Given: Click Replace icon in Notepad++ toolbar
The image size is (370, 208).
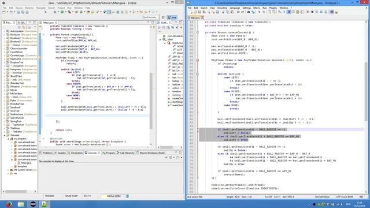Looking at the screenshot, I should coord(253,12).
